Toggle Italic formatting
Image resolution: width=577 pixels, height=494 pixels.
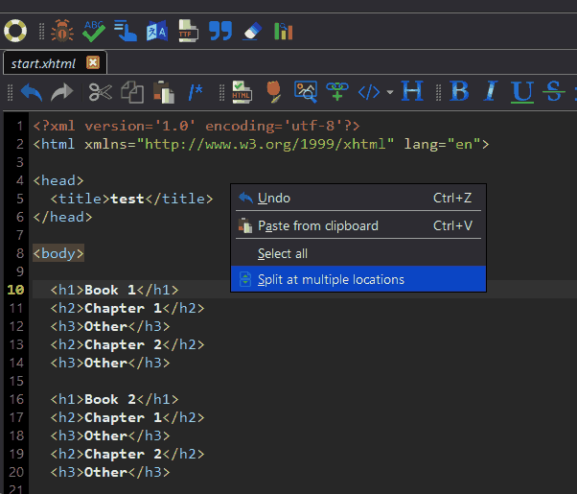(491, 90)
